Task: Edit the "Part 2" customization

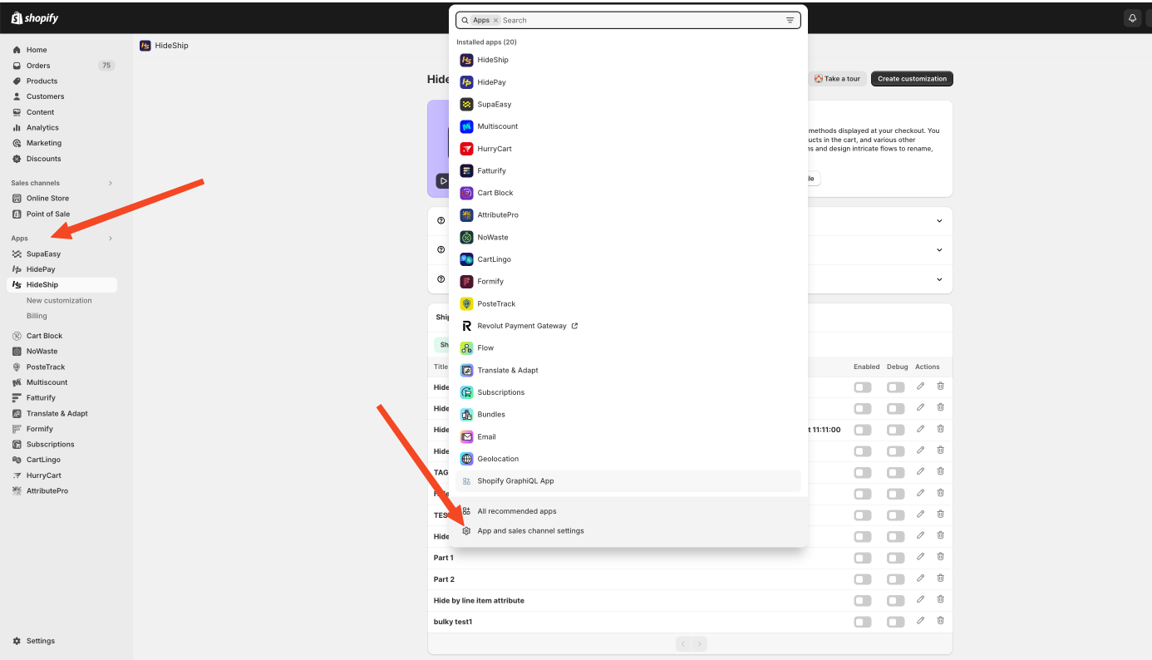Action: point(920,579)
